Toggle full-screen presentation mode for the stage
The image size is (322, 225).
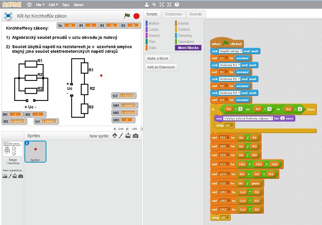[8, 15]
